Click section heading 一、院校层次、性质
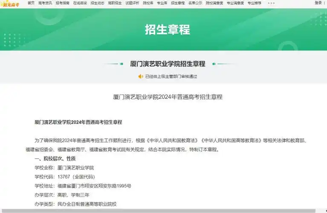This screenshot has width=327, height=213. click(55, 158)
